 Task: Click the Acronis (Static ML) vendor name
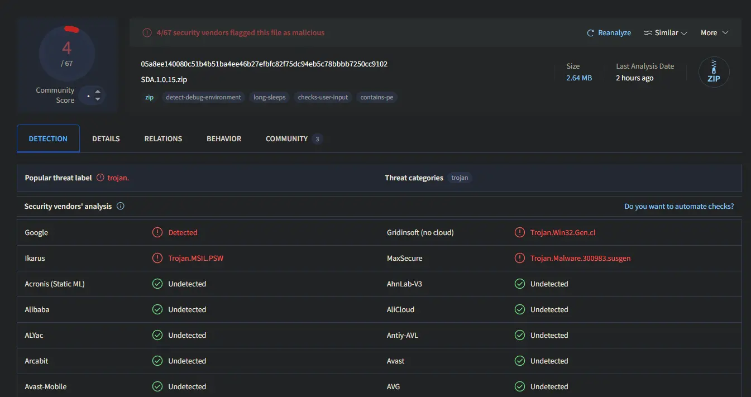[55, 284]
